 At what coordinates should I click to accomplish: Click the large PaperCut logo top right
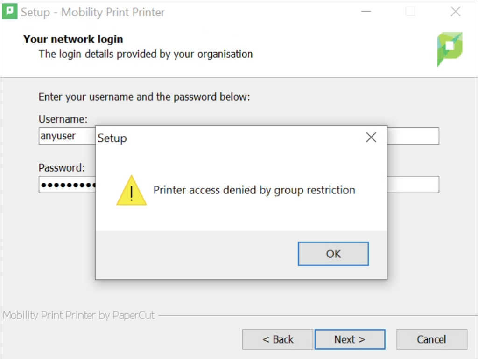450,49
